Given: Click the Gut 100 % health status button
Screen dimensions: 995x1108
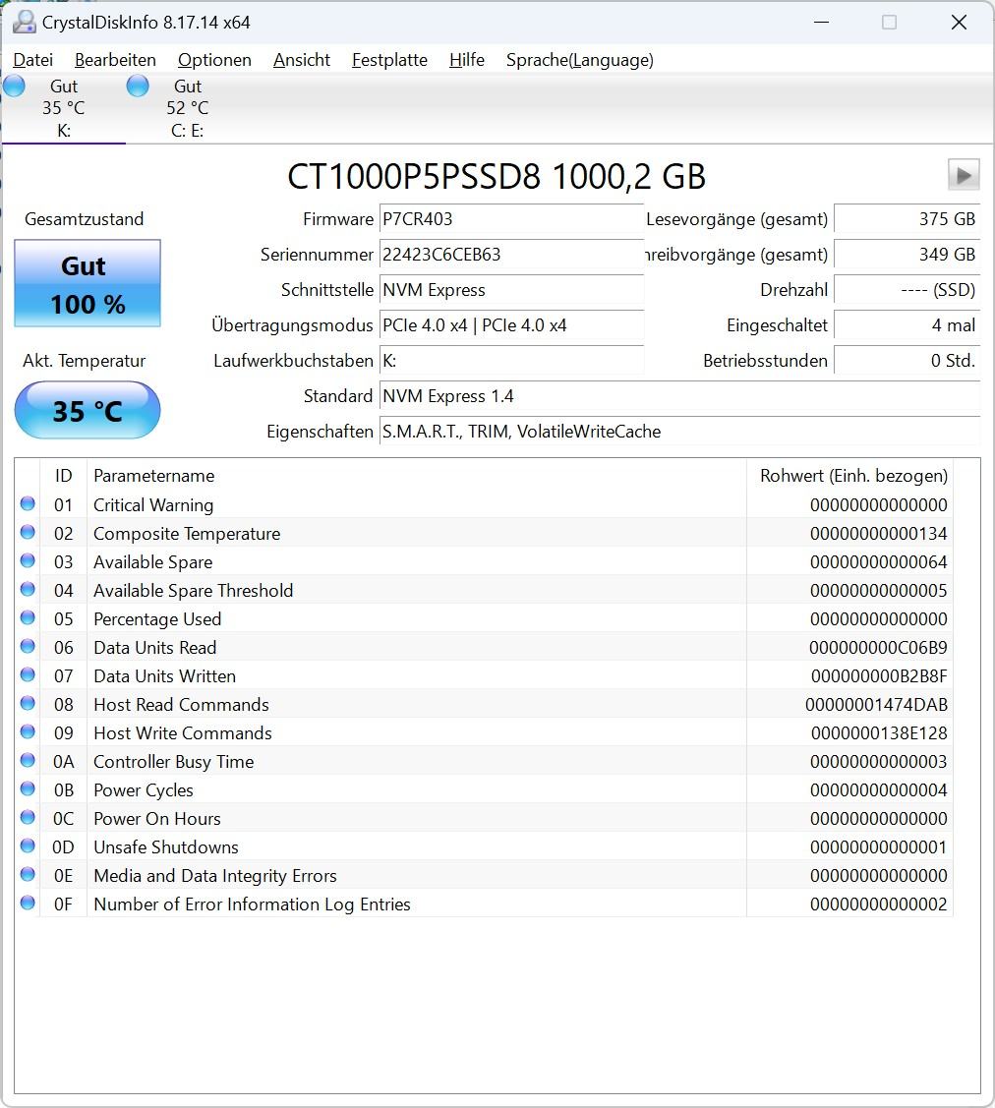Looking at the screenshot, I should tap(88, 283).
